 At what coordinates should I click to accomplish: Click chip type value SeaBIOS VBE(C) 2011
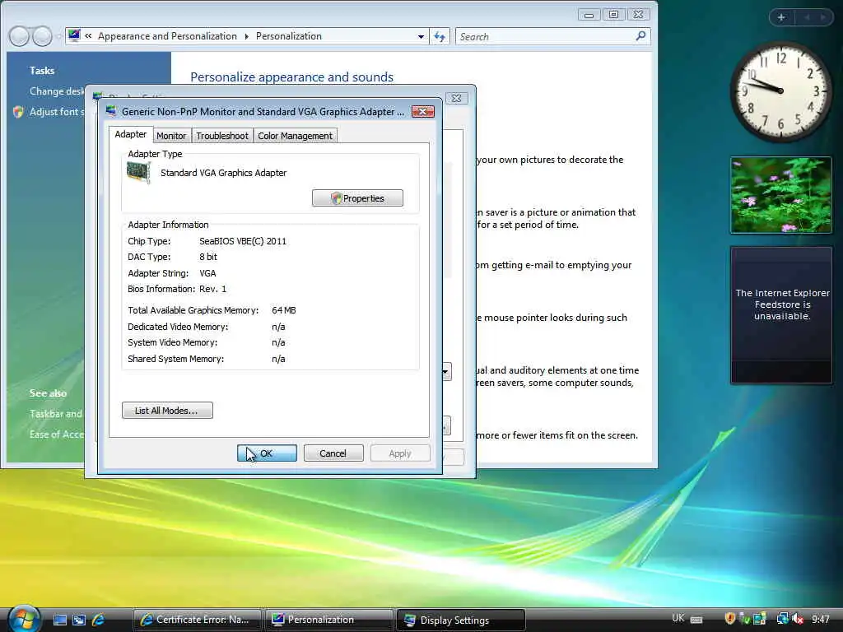[x=243, y=241]
